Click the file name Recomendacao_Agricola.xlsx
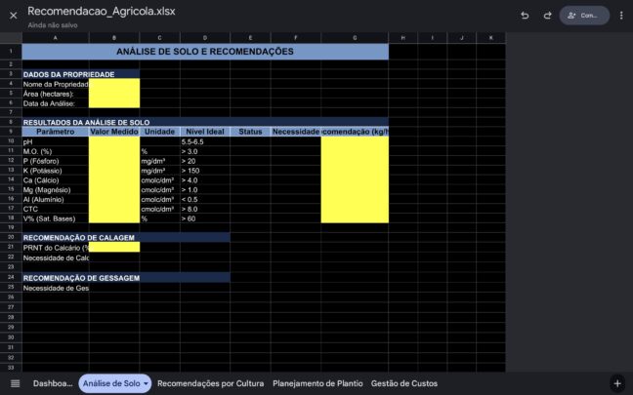The image size is (633, 395). tap(101, 11)
